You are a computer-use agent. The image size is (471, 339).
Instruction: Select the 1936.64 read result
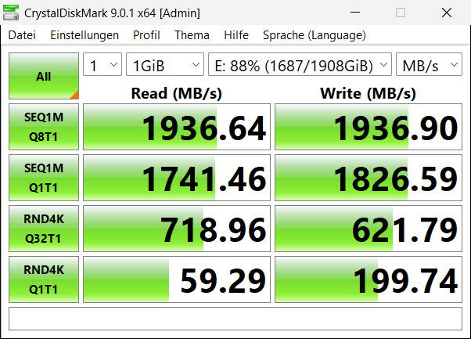[177, 127]
